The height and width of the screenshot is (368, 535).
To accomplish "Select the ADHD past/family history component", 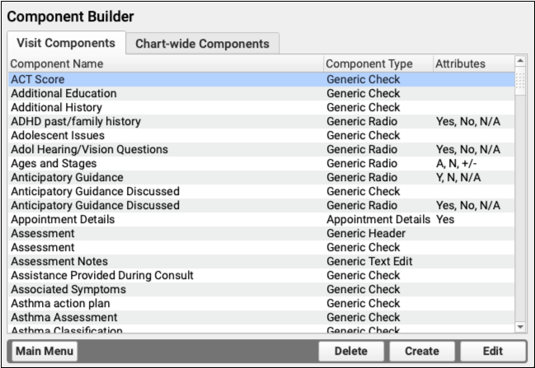I will coord(165,122).
